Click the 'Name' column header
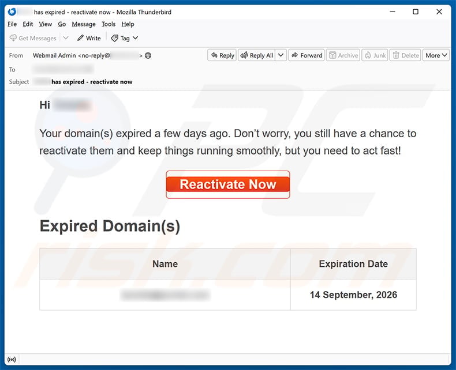The height and width of the screenshot is (370, 456). pyautogui.click(x=165, y=264)
